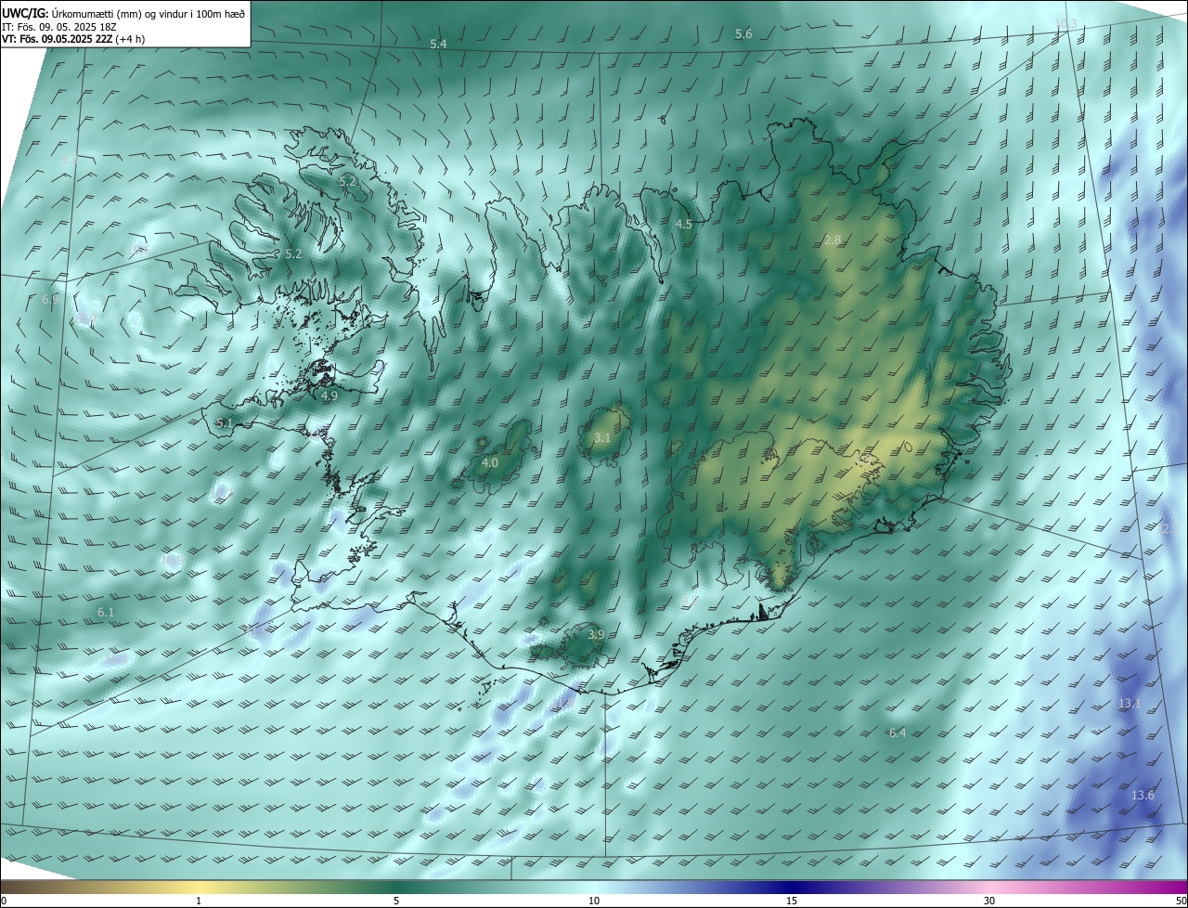Select the 3.1 value inside the glacier outline

coord(602,437)
